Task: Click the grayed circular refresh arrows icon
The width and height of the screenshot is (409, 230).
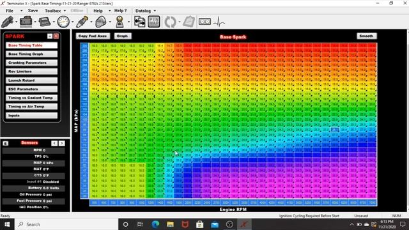Action: (x=170, y=22)
